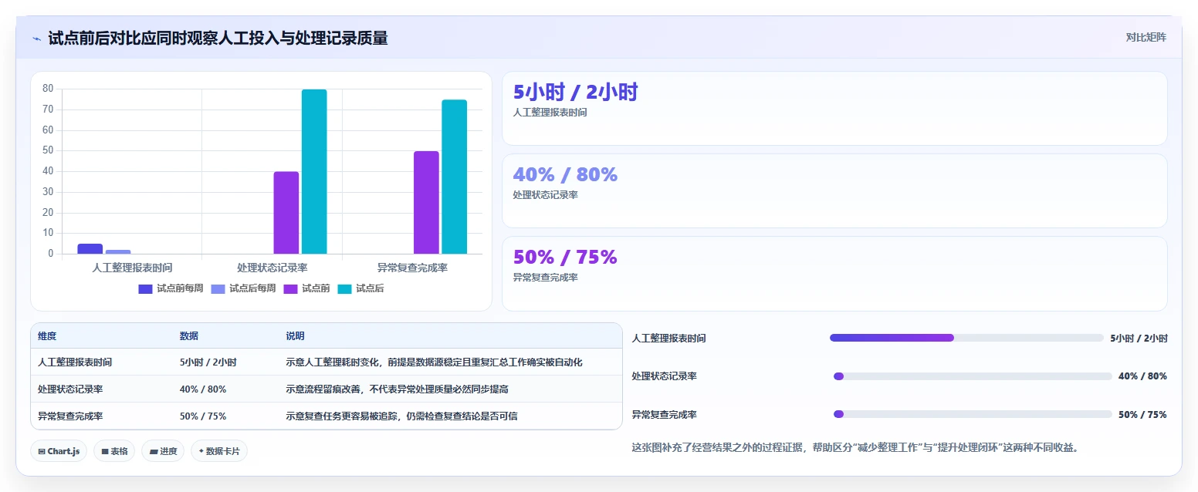Toggle the cyan 试点后 legend item

(360, 289)
